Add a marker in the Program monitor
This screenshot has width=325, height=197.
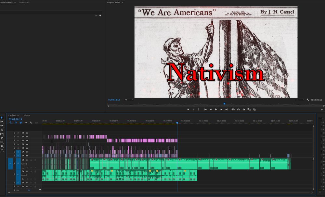click(188, 110)
